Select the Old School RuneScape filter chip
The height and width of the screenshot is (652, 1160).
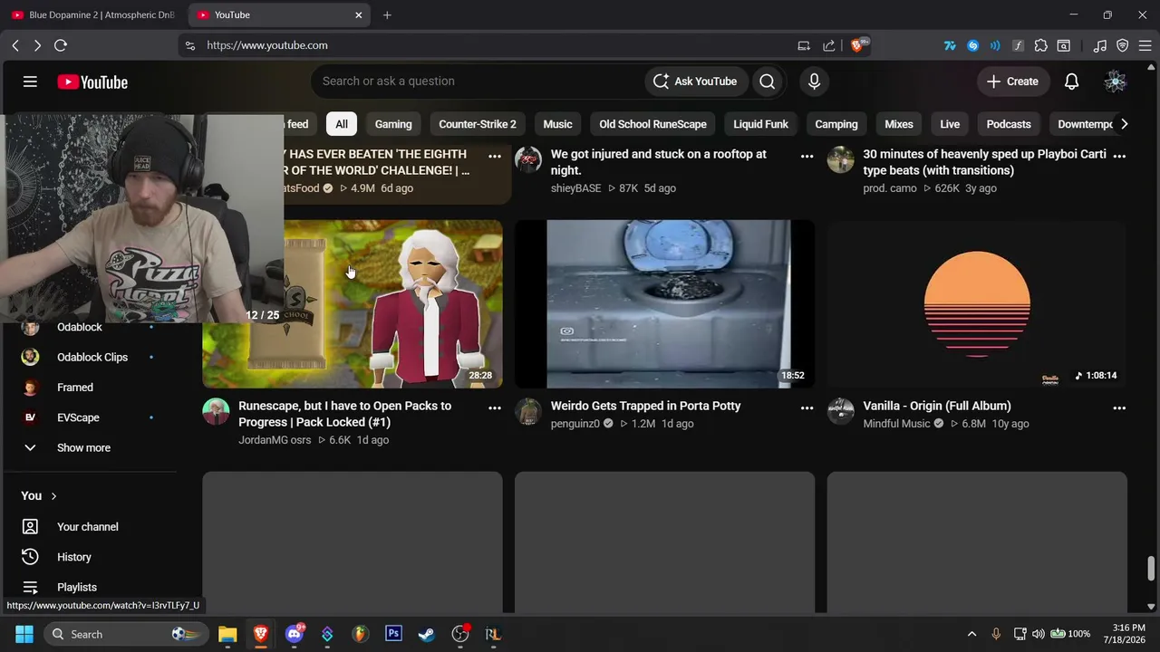click(x=652, y=124)
